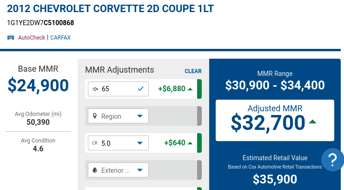Open the help question mark bubble

point(332,160)
